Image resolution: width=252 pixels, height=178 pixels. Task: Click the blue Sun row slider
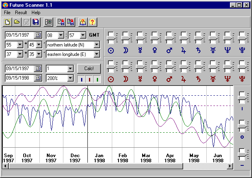(111, 37)
